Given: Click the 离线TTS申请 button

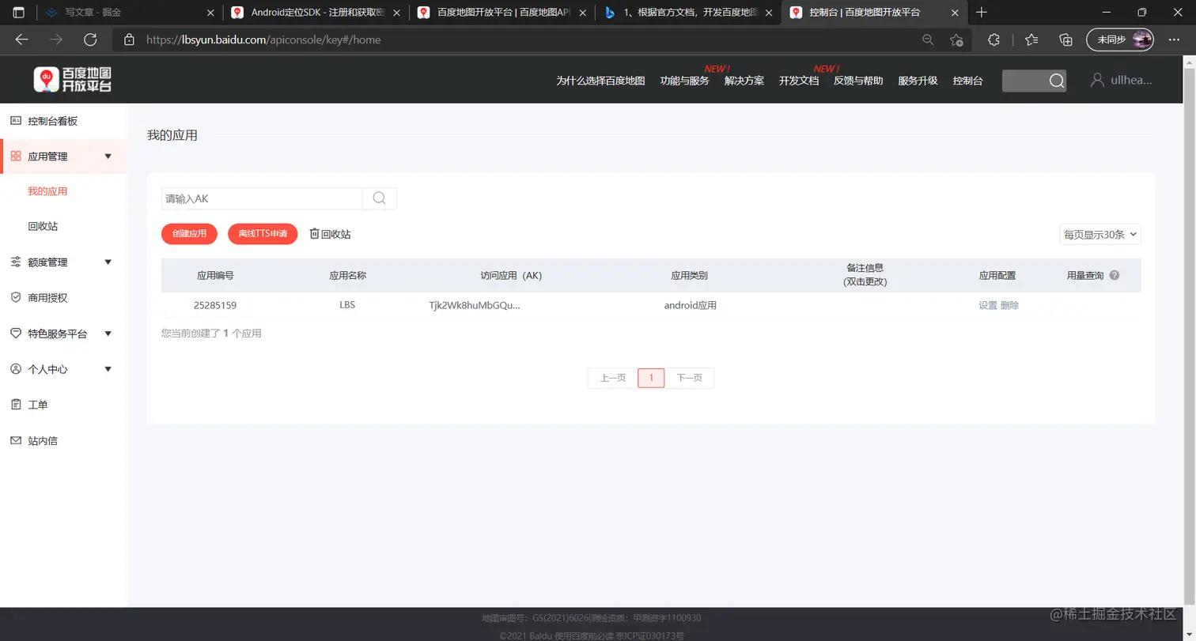Looking at the screenshot, I should pyautogui.click(x=263, y=234).
